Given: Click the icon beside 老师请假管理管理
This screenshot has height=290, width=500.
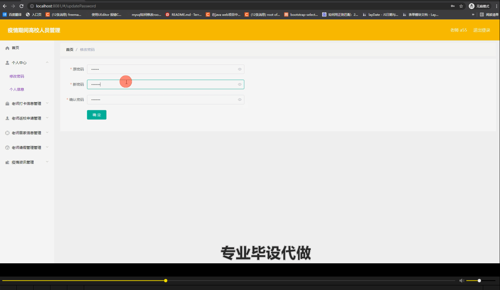Looking at the screenshot, I should (7, 148).
